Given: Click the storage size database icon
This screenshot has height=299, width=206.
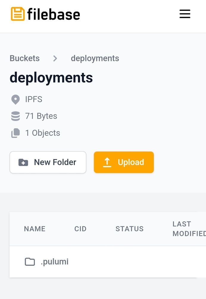Looking at the screenshot, I should click(x=15, y=116).
